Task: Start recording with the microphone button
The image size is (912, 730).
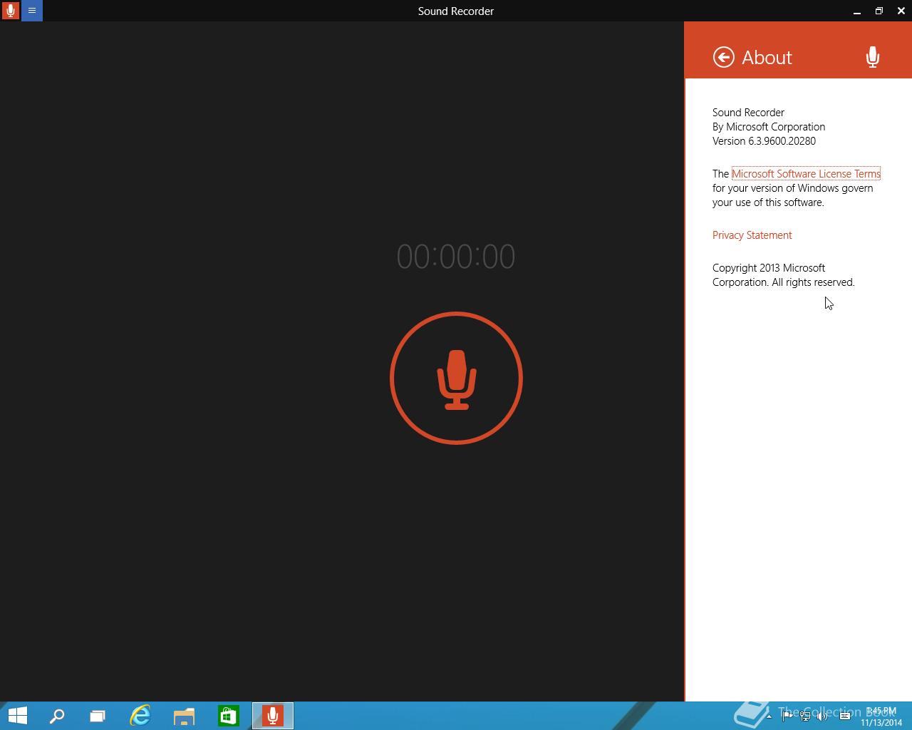Action: tap(456, 378)
